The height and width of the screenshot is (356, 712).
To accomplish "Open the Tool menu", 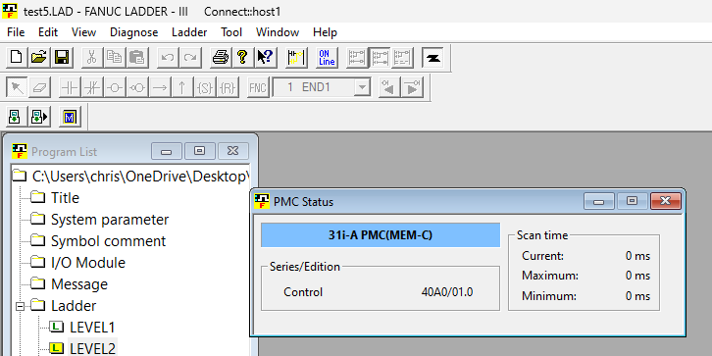I will [231, 32].
